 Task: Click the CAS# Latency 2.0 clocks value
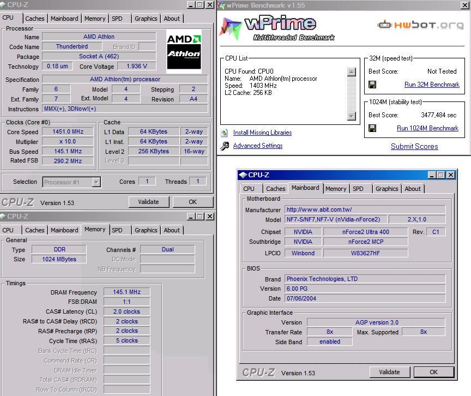(x=127, y=311)
